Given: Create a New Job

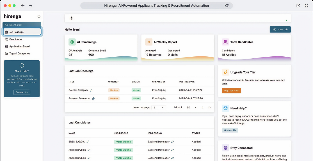Looking at the screenshot, I should click(x=280, y=29).
